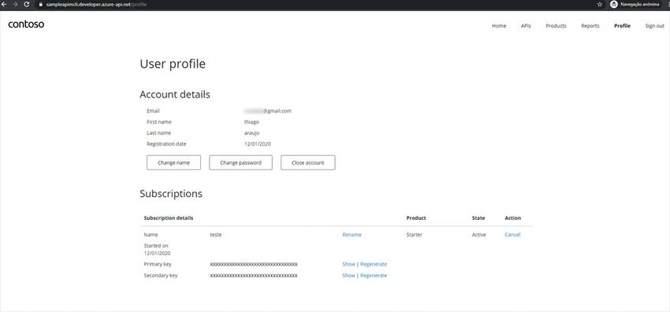
Task: Click the first name value 'thiago'
Action: tap(251, 122)
